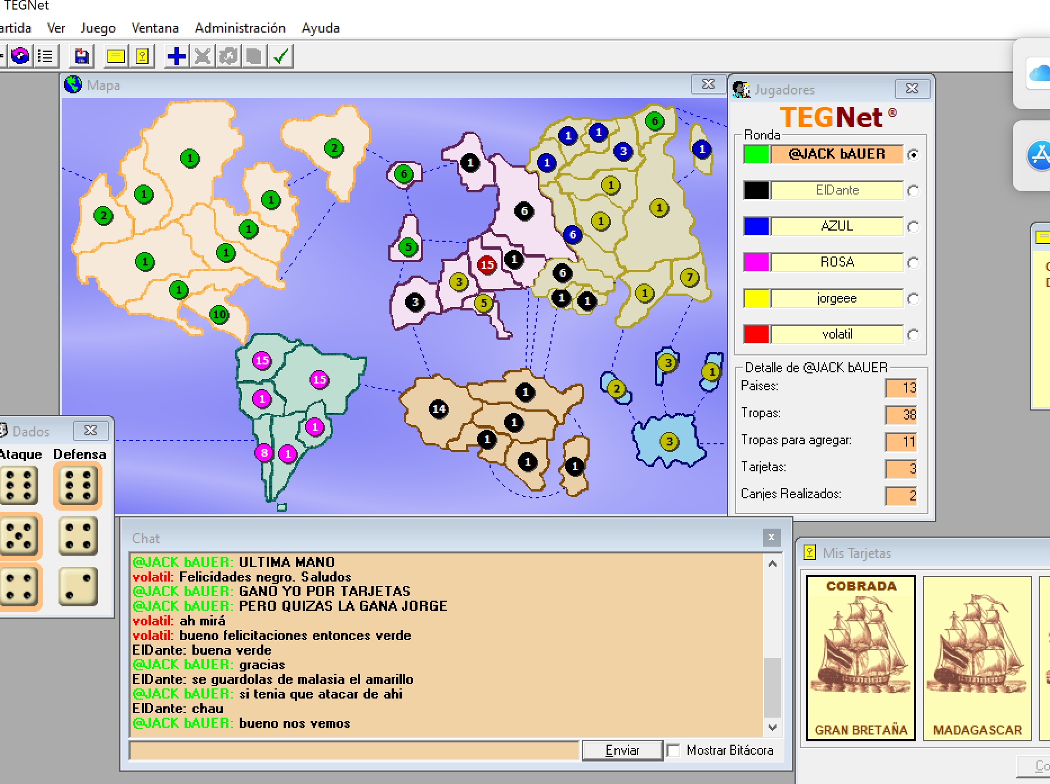1050x784 pixels.
Task: Click the grey card request toolbar icon
Action: click(x=254, y=56)
